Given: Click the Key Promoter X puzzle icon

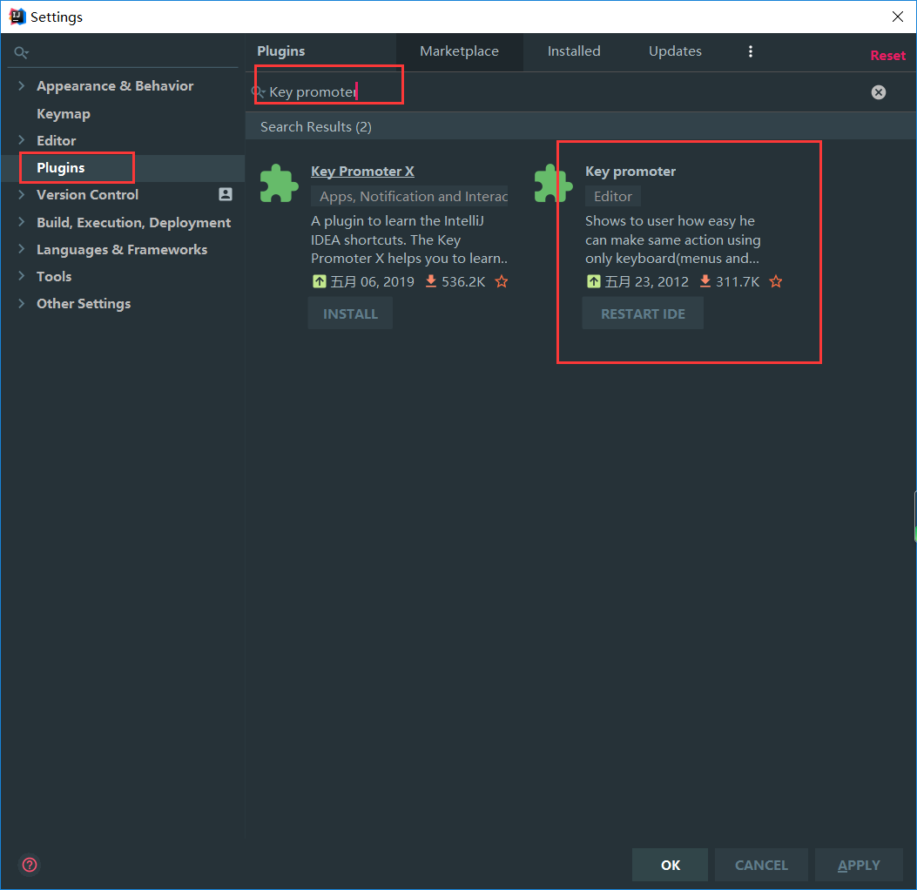Looking at the screenshot, I should click(279, 184).
